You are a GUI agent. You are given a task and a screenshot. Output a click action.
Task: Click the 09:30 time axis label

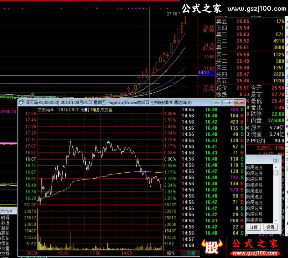point(32,253)
